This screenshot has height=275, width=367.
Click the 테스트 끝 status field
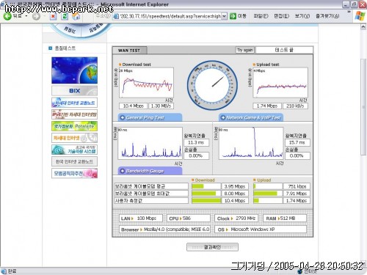pos(284,50)
